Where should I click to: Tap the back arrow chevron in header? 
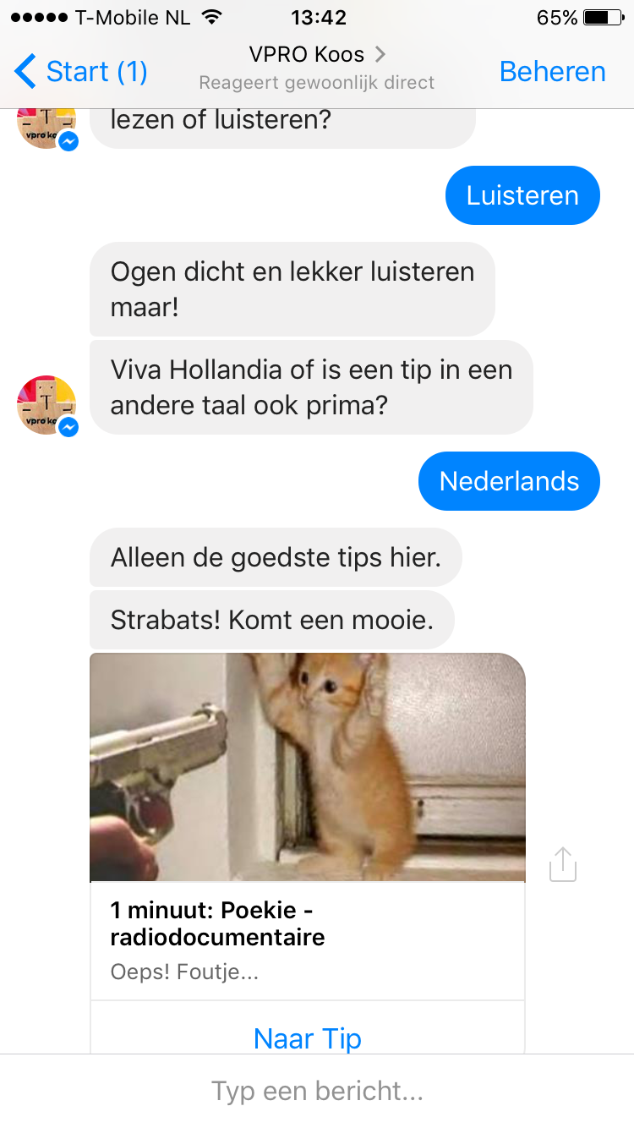tap(25, 72)
